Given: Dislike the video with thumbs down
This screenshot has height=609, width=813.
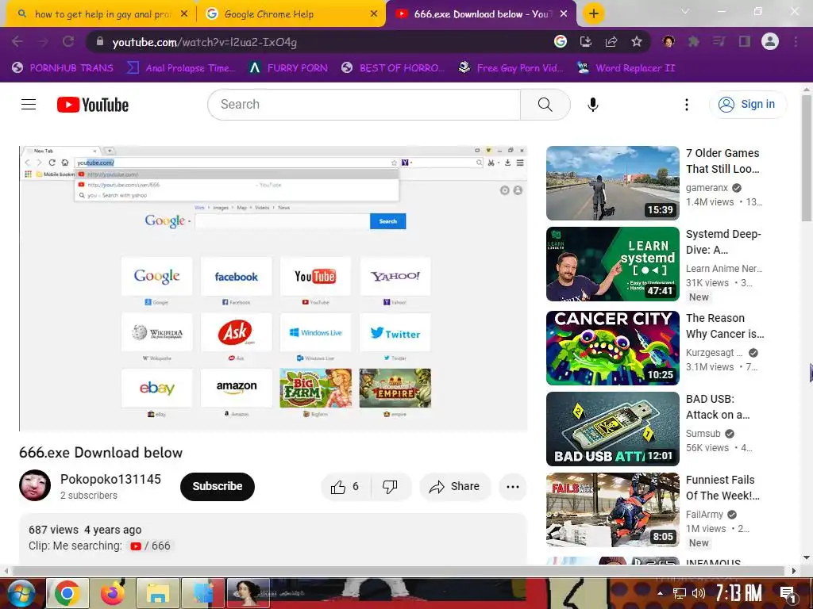Looking at the screenshot, I should click(x=390, y=487).
